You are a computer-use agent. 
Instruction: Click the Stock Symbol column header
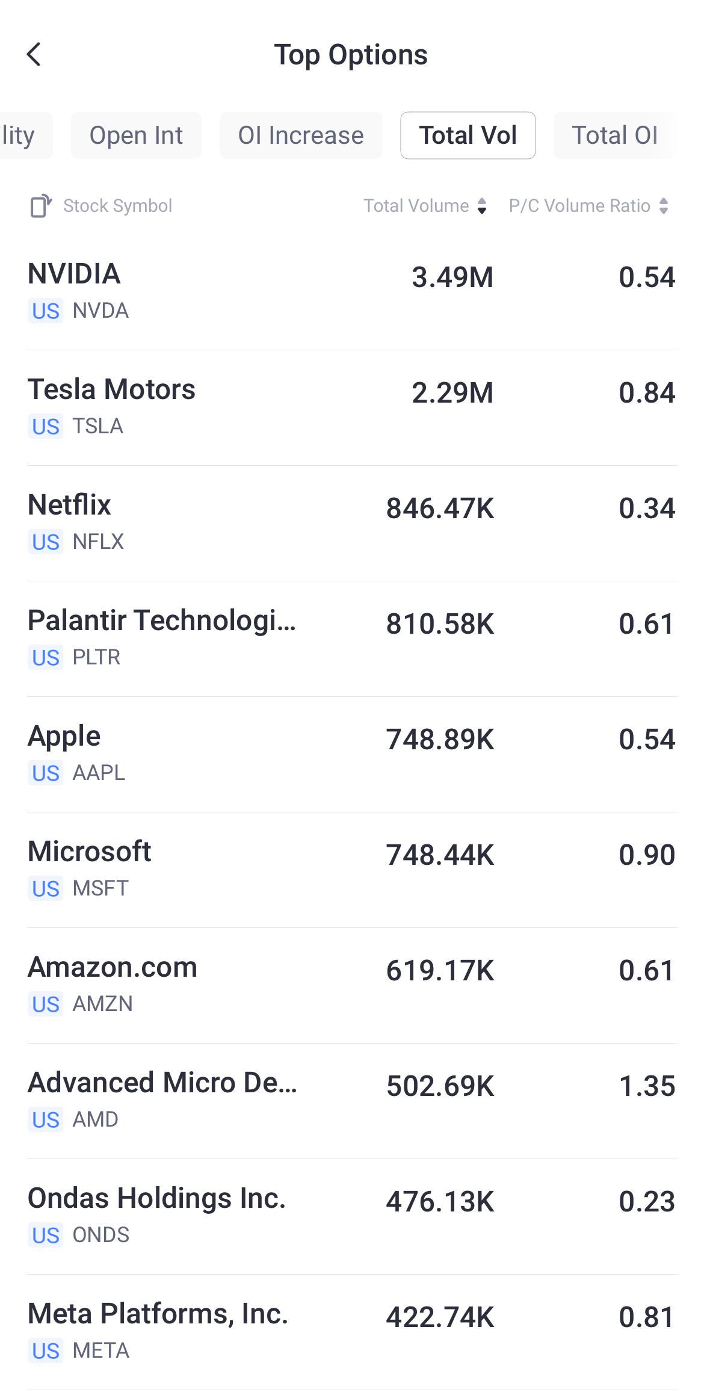click(117, 206)
